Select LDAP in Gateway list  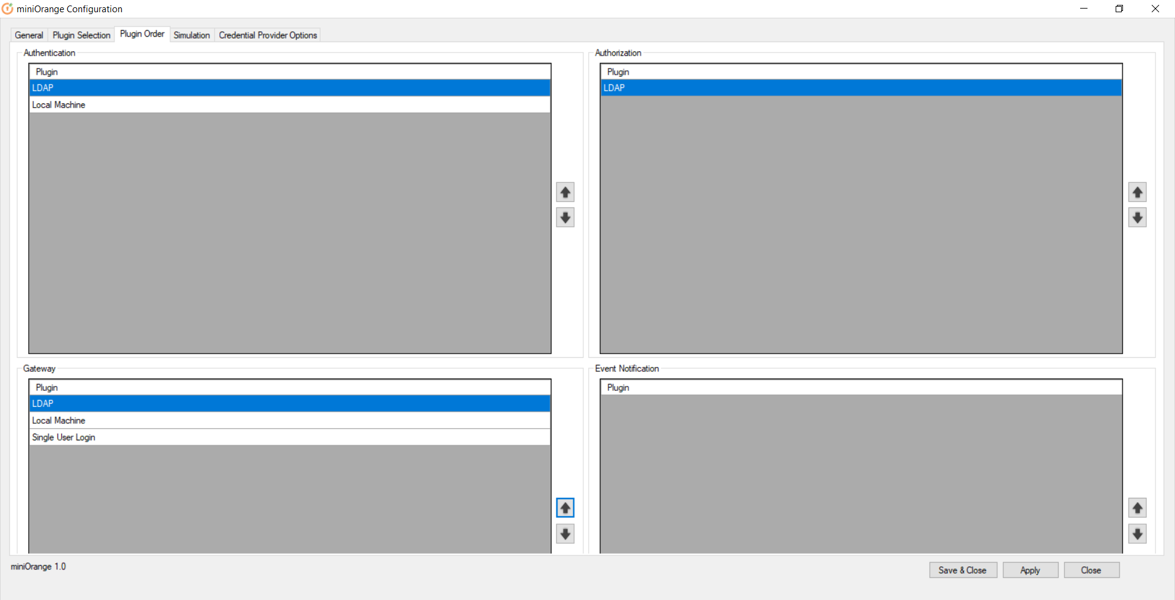tap(289, 403)
